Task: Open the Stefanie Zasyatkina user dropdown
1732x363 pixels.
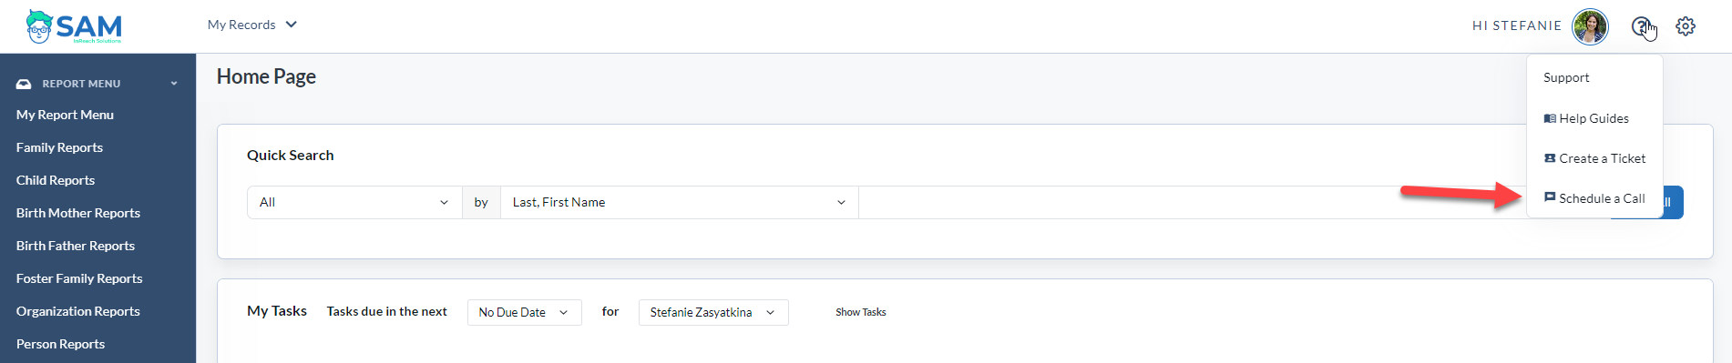Action: 713,312
